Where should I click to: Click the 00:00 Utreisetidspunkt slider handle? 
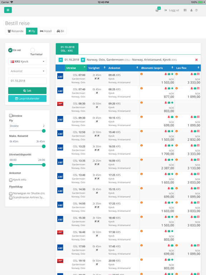coord(11,165)
